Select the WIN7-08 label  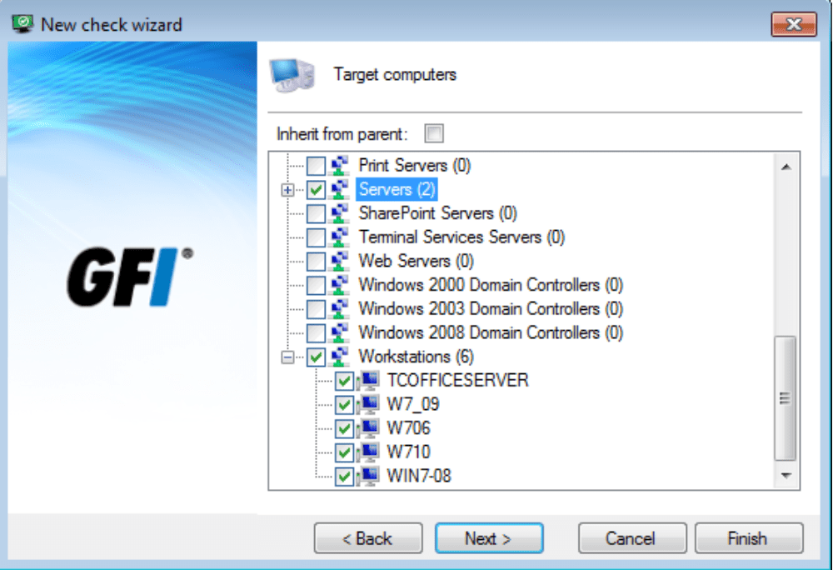[x=419, y=476]
